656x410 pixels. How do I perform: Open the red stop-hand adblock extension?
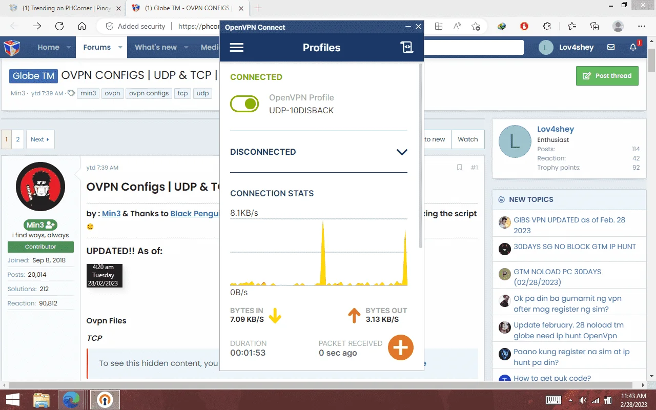(x=524, y=26)
